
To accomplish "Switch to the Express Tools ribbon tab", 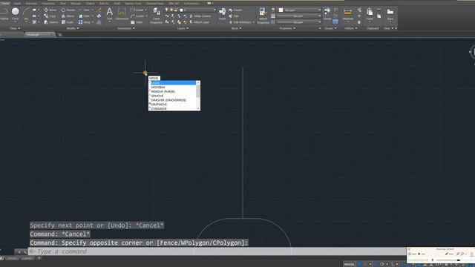I will click(x=134, y=3).
